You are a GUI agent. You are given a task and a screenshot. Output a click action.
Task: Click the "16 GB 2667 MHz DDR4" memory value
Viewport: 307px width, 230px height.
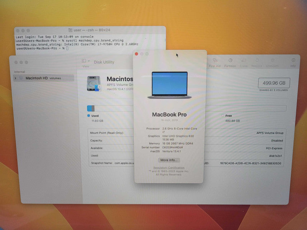(178, 143)
